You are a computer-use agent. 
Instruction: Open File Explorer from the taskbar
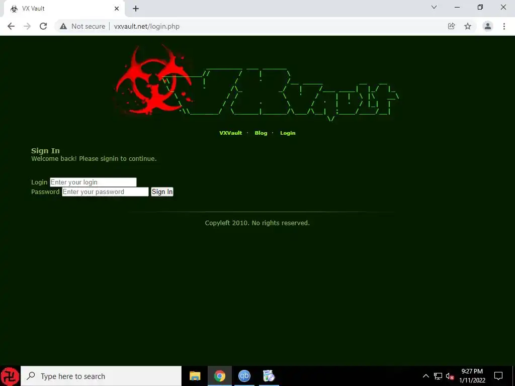(195, 376)
